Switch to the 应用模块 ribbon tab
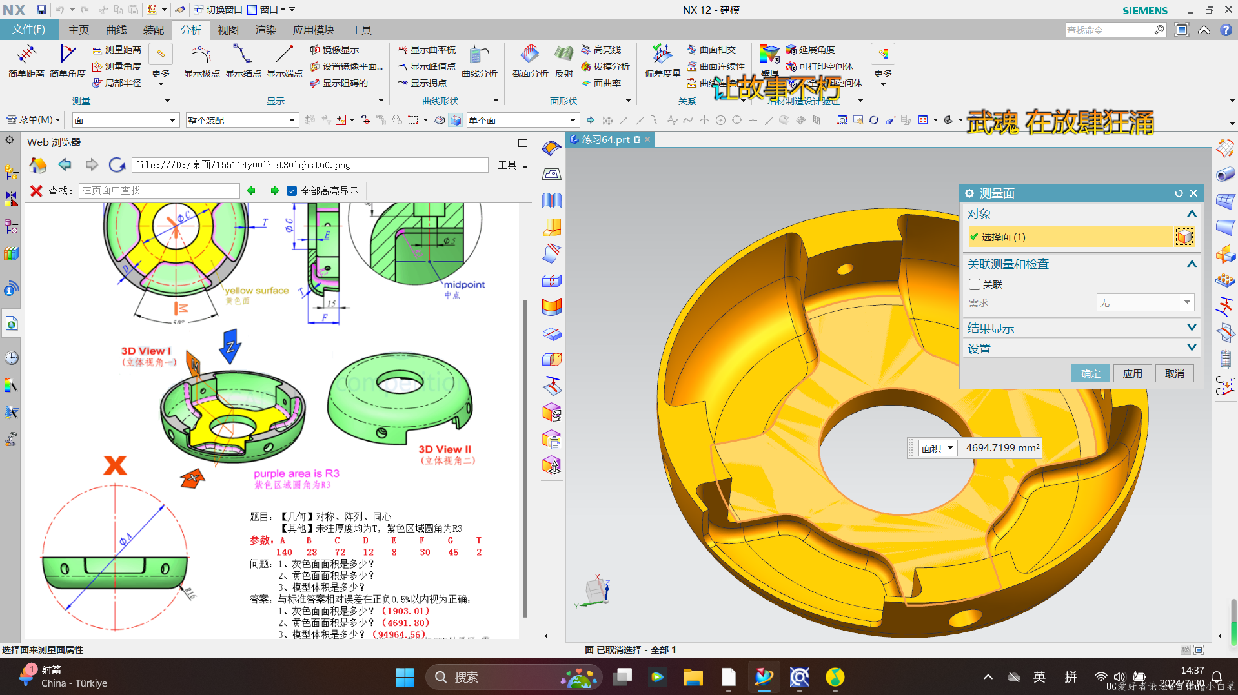The image size is (1238, 695). point(314,30)
